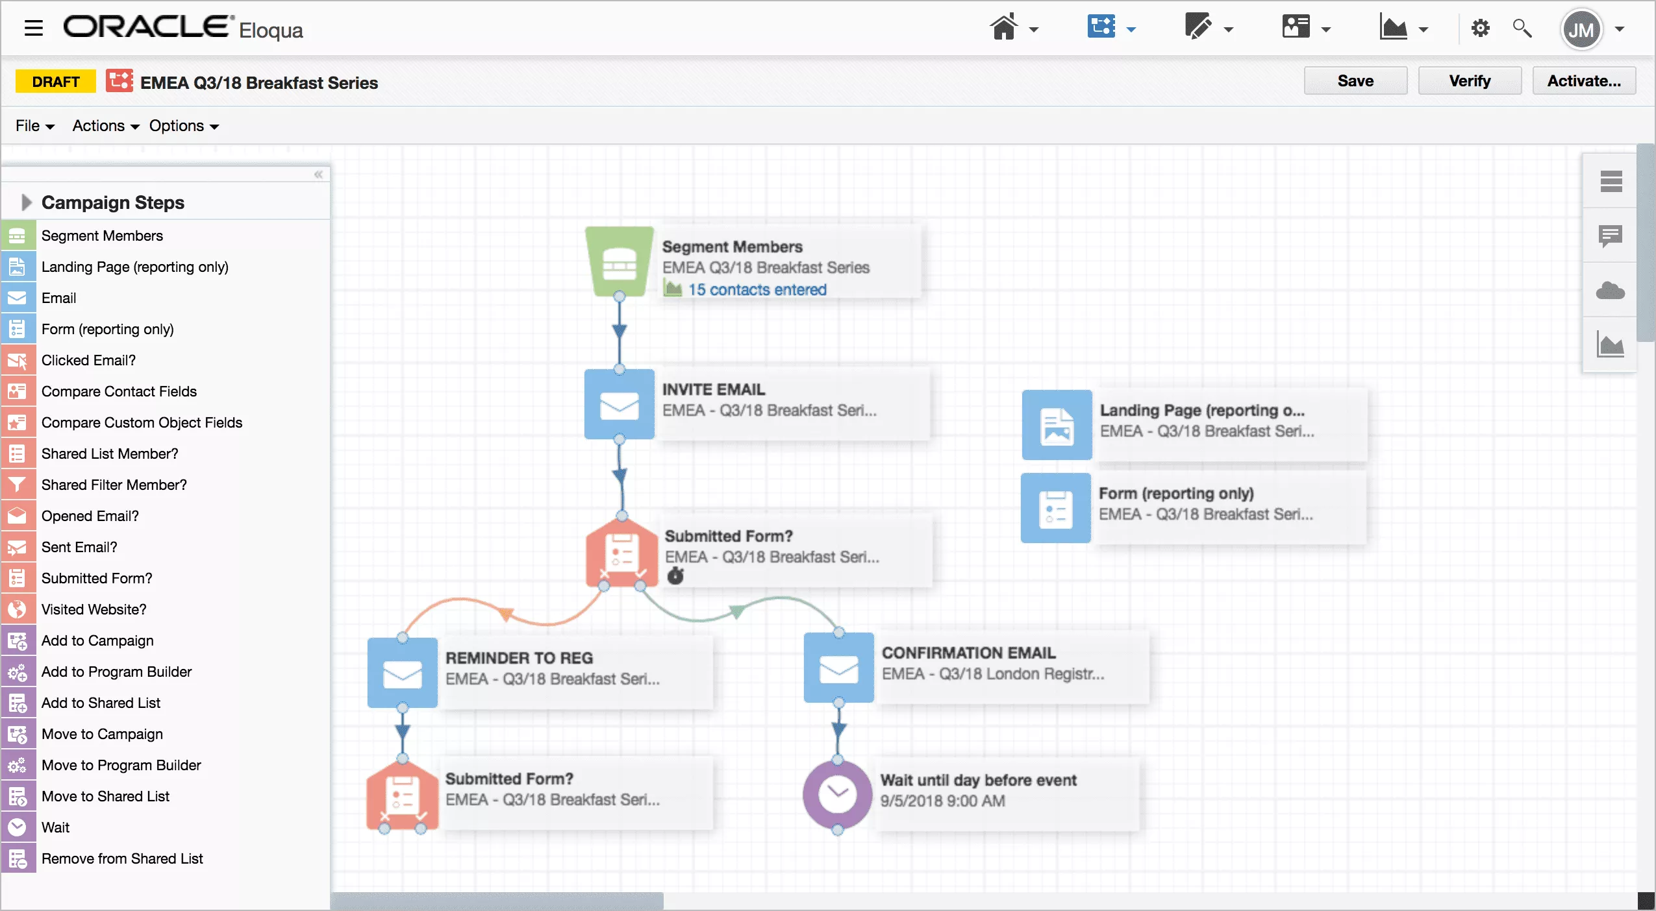Viewport: 1656px width, 911px height.
Task: Select Form (reporting only) palette icon
Action: [18, 329]
